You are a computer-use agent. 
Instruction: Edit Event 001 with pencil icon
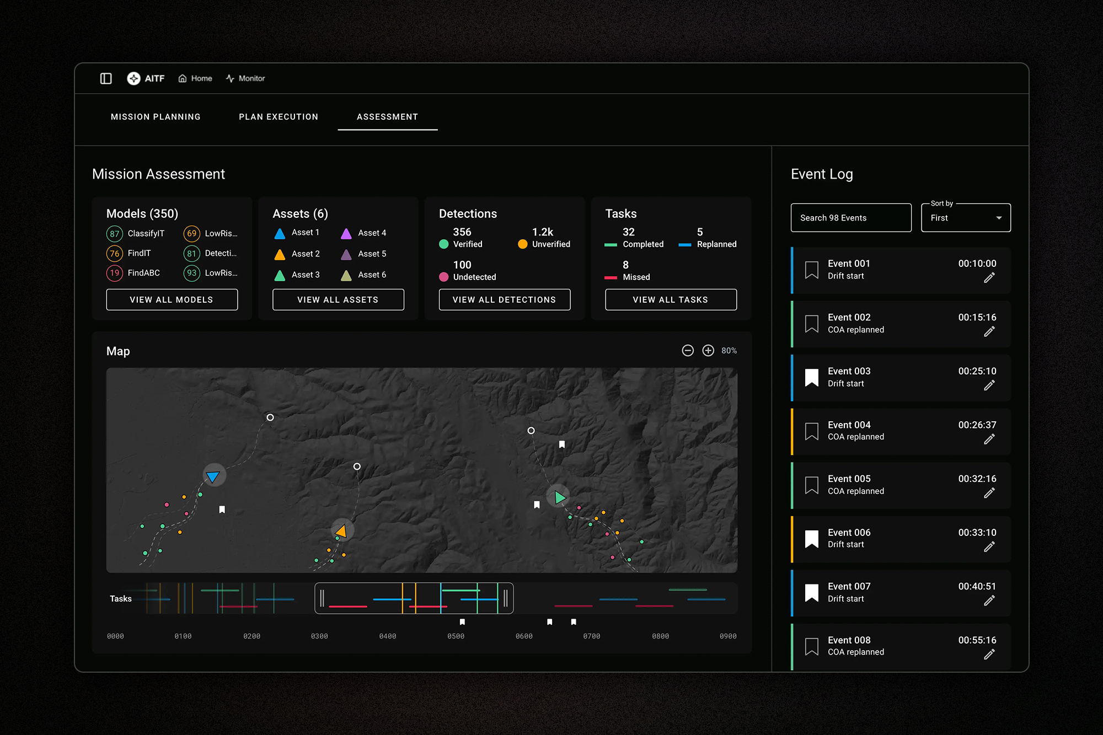pyautogui.click(x=989, y=278)
